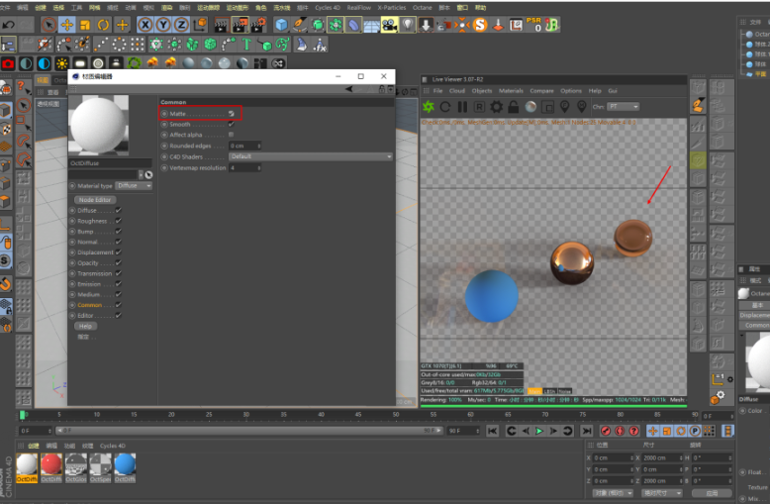The width and height of the screenshot is (770, 504).
Task: Select the Move tool in toolbar
Action: pos(67,25)
